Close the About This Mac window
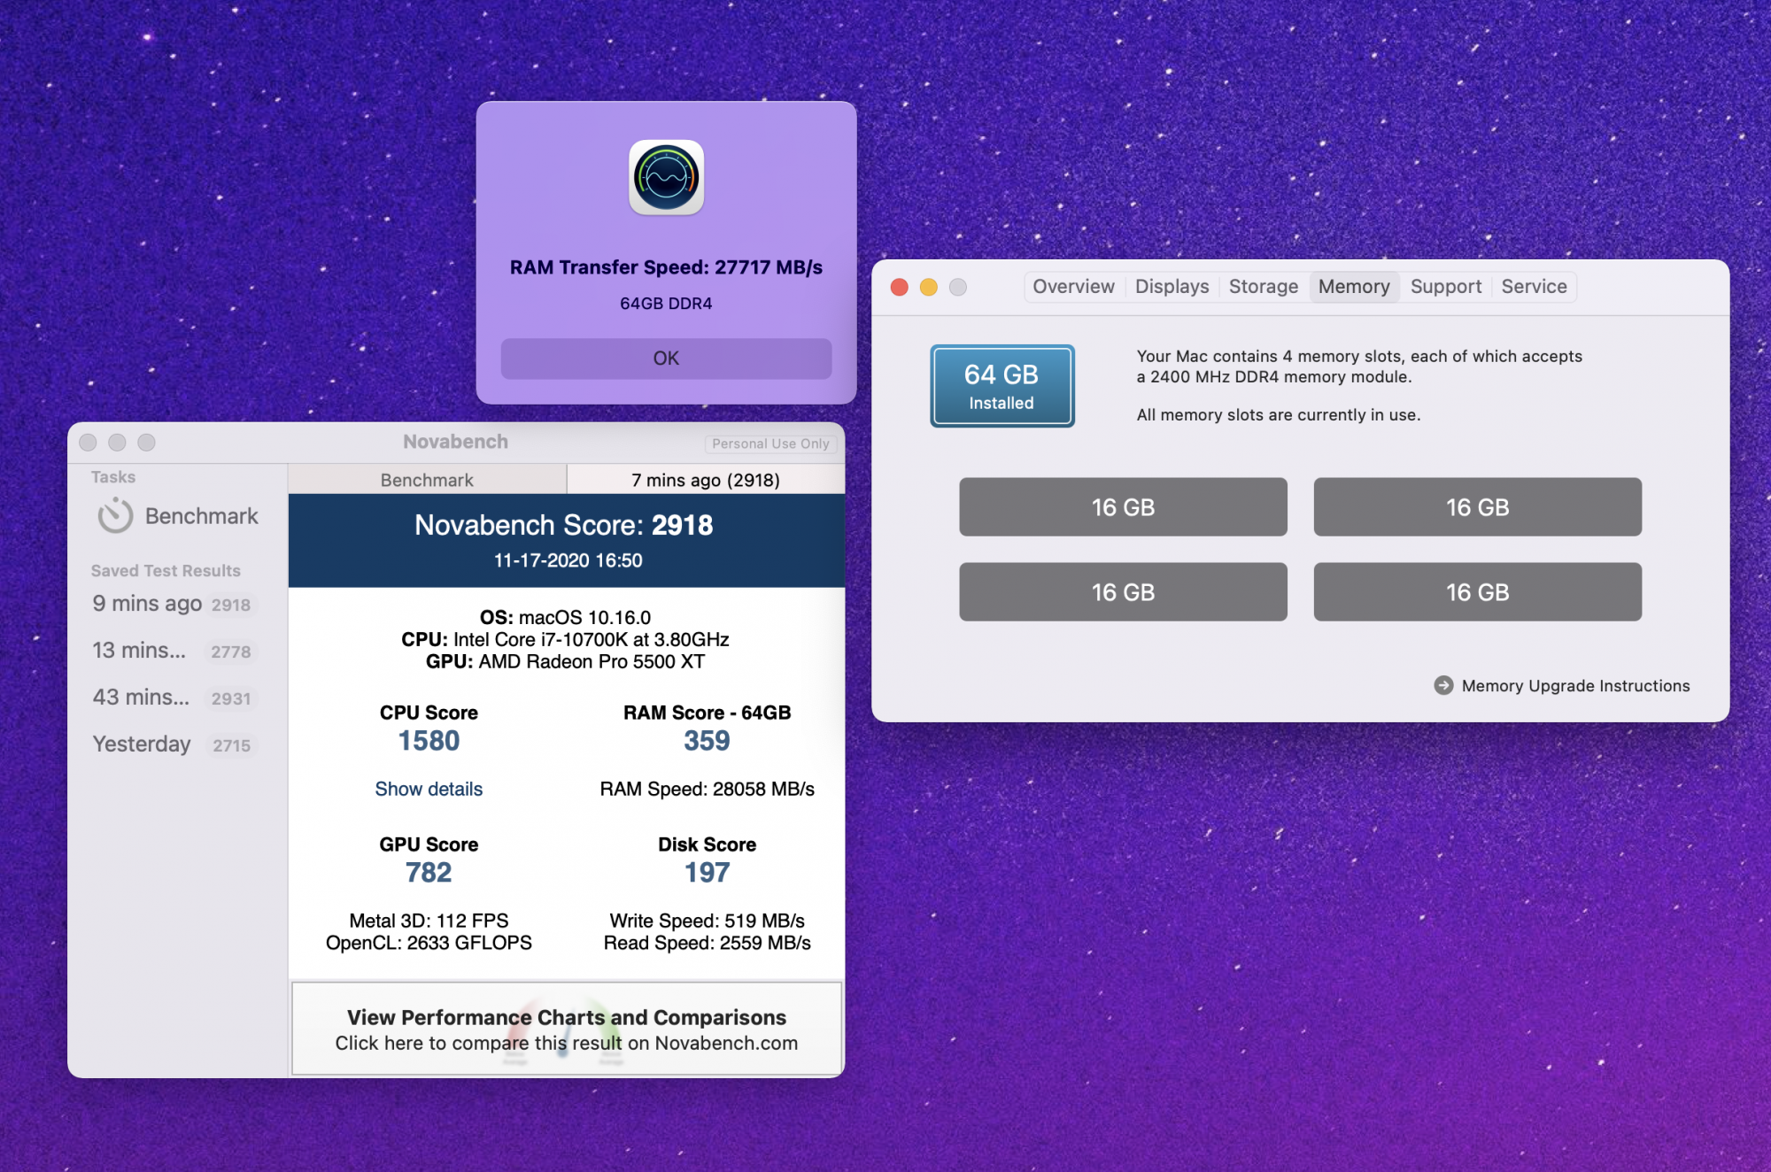 tap(899, 287)
